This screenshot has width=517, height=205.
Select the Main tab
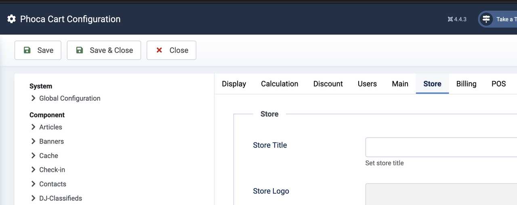click(x=400, y=84)
